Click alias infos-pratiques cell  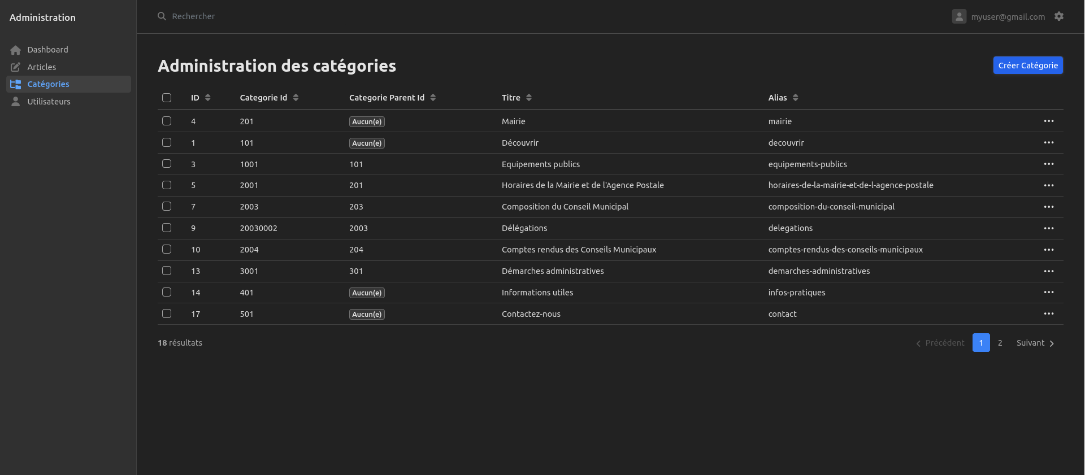point(797,293)
